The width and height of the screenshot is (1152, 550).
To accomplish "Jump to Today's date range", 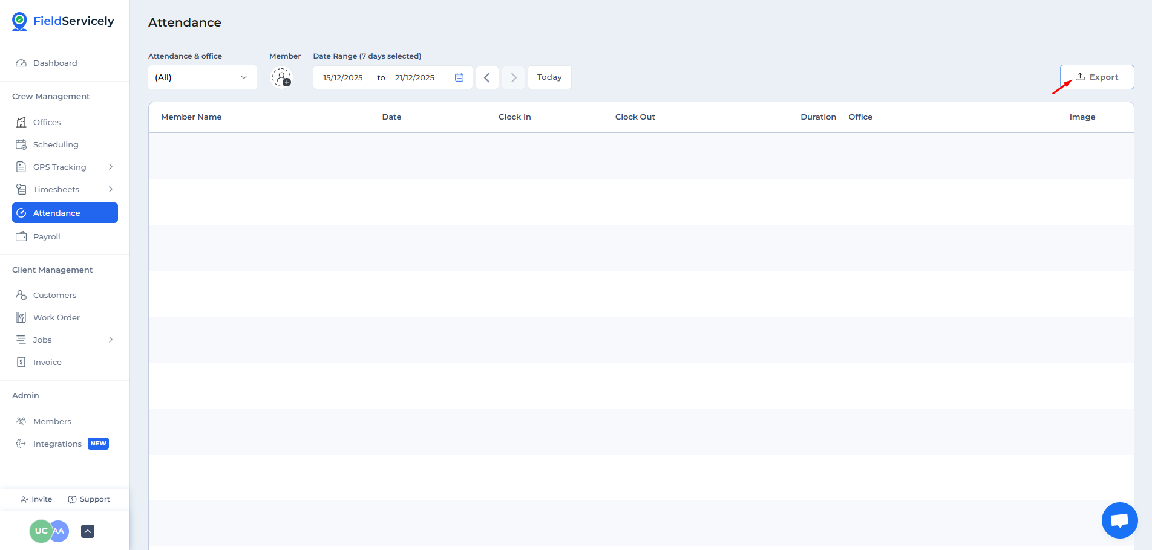I will 549,77.
